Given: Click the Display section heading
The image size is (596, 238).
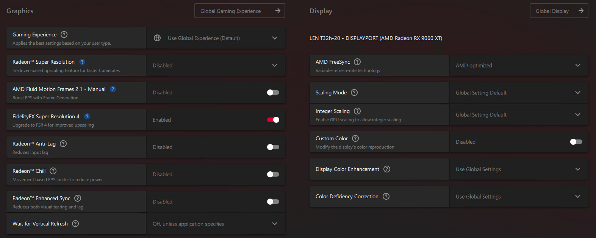Looking at the screenshot, I should pos(321,11).
